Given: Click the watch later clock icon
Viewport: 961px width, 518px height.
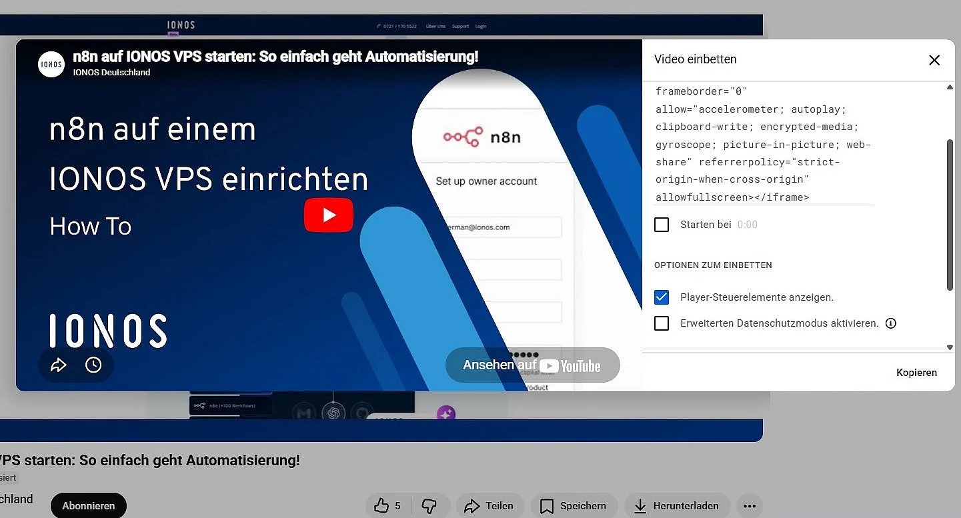Looking at the screenshot, I should [93, 365].
